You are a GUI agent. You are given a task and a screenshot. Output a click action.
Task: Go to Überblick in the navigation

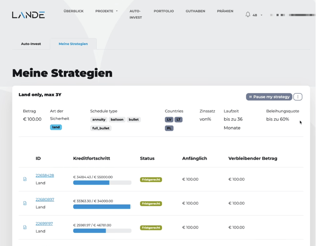[73, 11]
